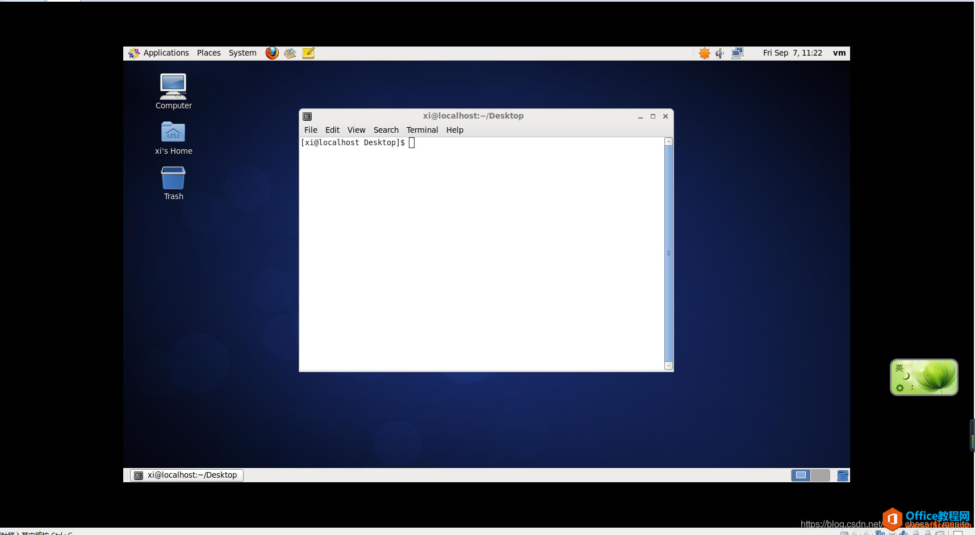This screenshot has height=535, width=975.
Task: Open the Applications menu
Action: [x=166, y=53]
